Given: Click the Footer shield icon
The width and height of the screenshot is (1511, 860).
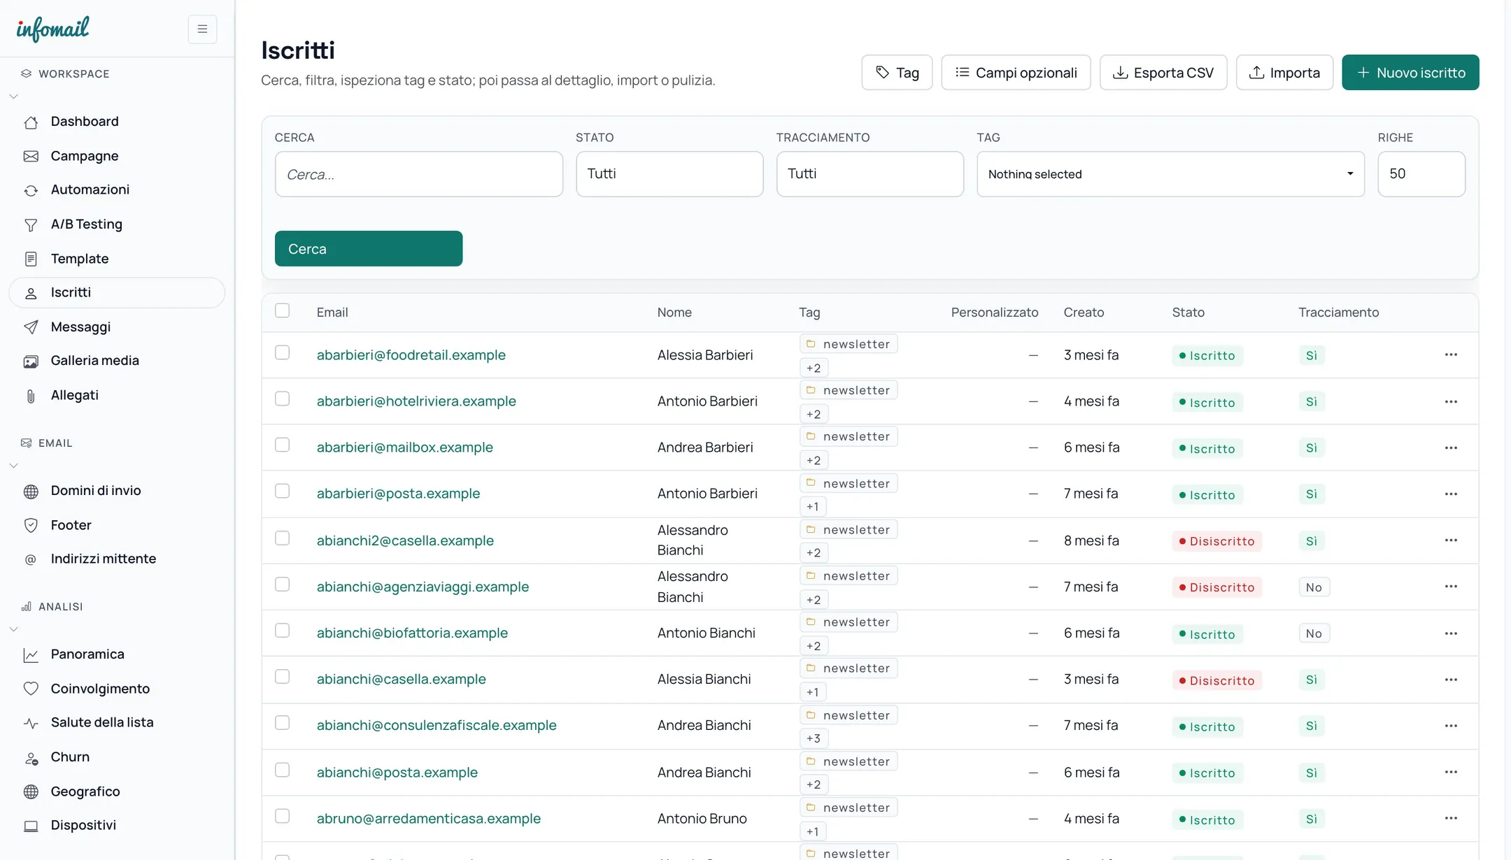Looking at the screenshot, I should [x=31, y=525].
